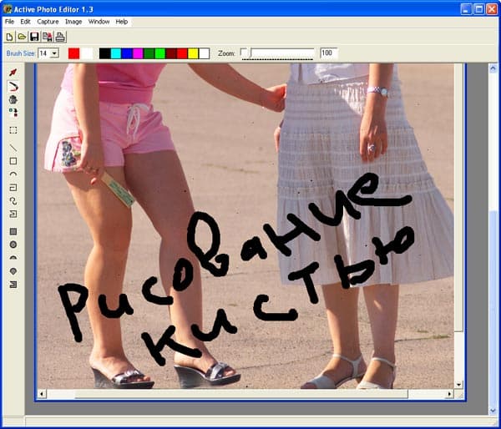This screenshot has width=501, height=429.
Task: Pick cyan from the palette
Action: point(116,53)
